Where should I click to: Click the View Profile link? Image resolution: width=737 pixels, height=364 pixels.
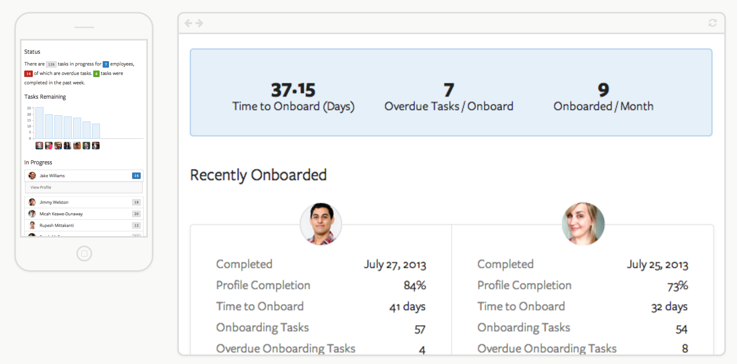41,188
